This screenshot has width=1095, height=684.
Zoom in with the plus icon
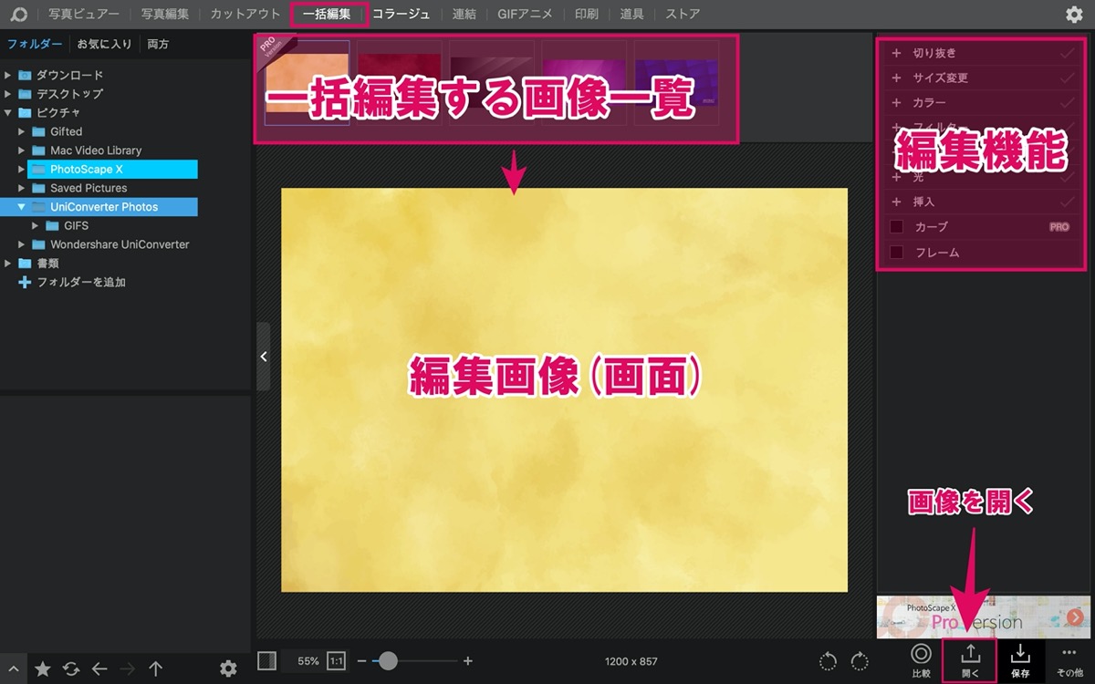[468, 661]
